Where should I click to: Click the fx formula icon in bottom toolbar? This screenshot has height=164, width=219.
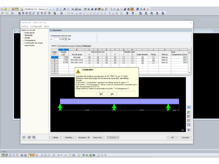click(x=102, y=155)
